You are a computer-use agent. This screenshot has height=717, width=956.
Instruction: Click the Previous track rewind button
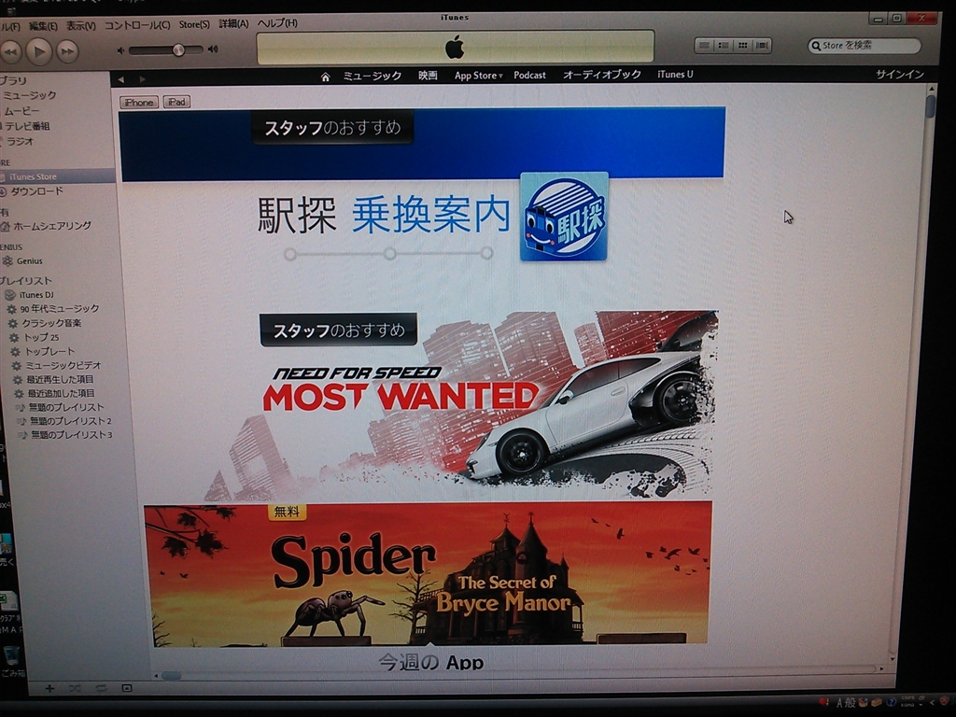(9, 52)
